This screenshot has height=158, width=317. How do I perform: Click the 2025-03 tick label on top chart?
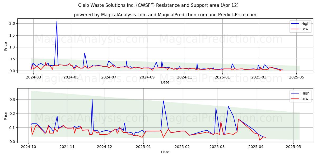(x=259, y=77)
